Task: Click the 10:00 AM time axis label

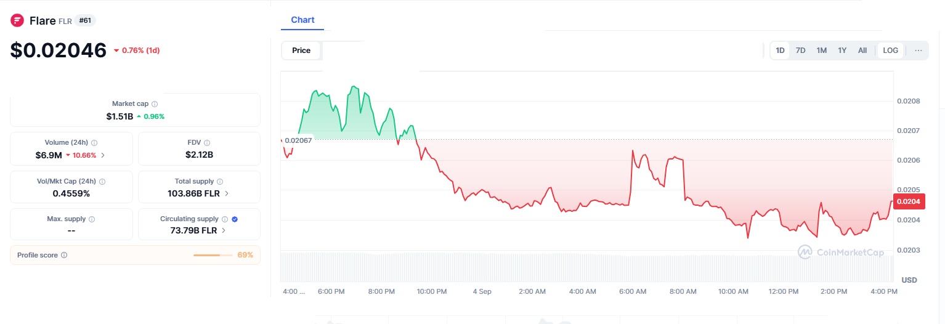Action: point(734,291)
